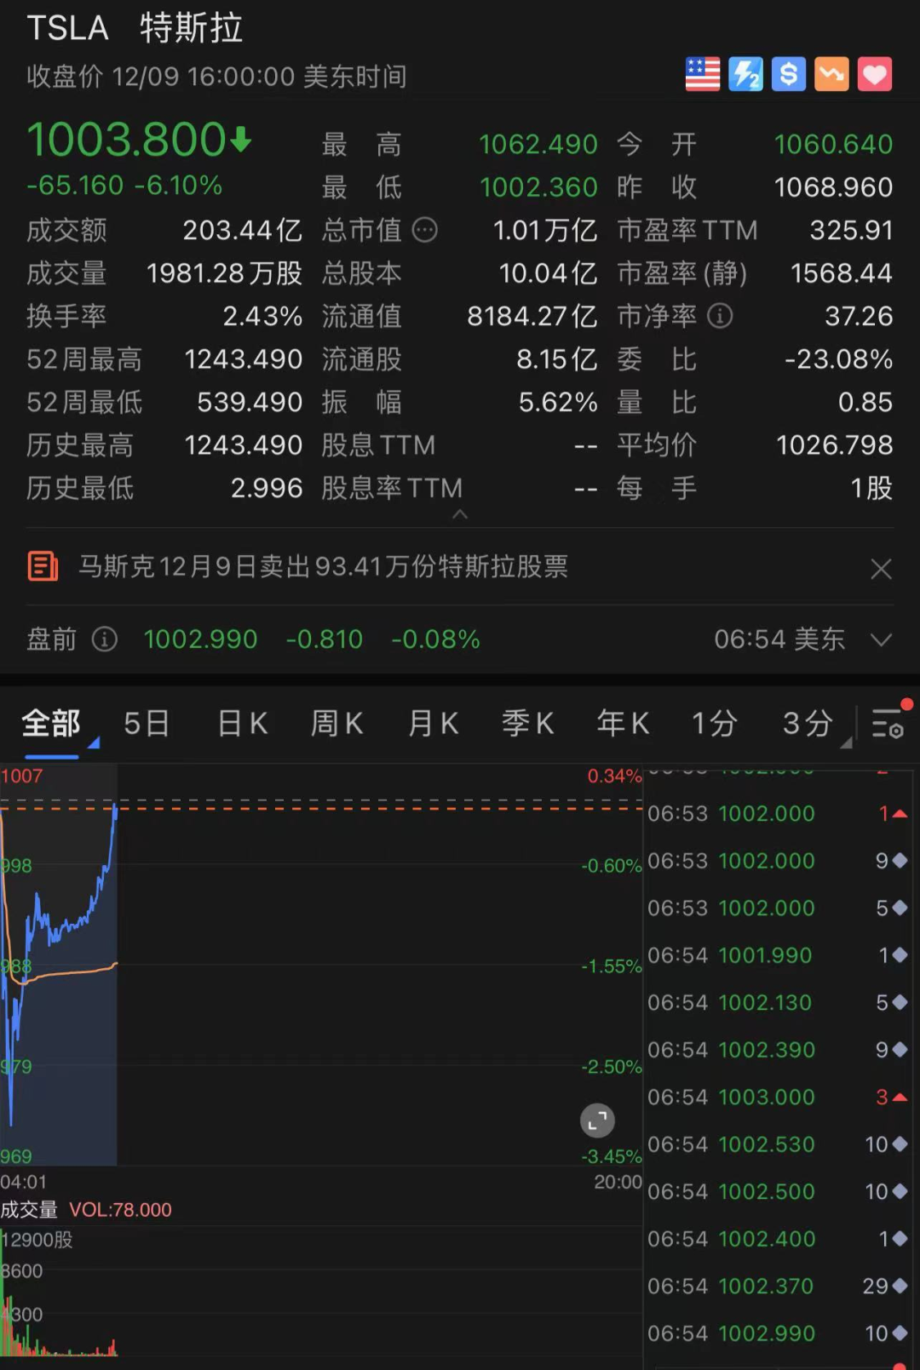
Task: Expand the pre-market row chevron
Action: 881,639
